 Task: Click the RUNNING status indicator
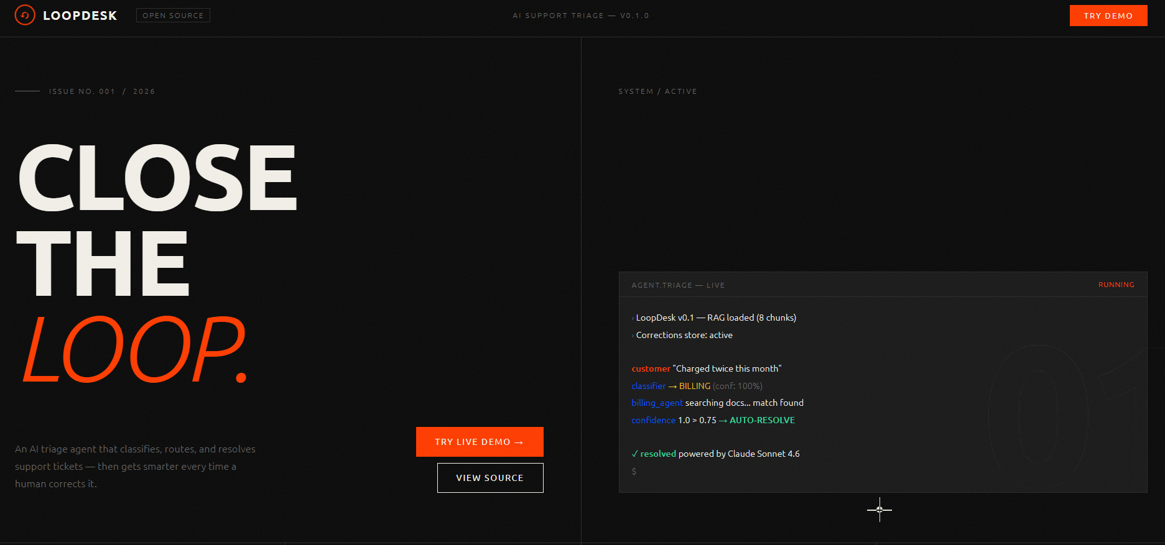(x=1116, y=285)
